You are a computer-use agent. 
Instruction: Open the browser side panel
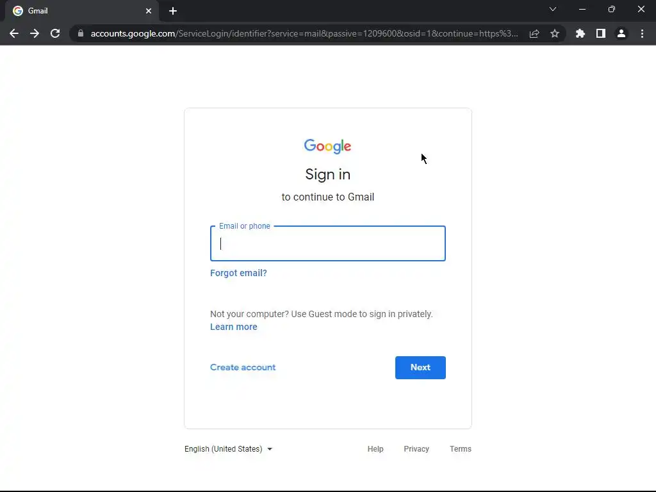[x=601, y=33]
